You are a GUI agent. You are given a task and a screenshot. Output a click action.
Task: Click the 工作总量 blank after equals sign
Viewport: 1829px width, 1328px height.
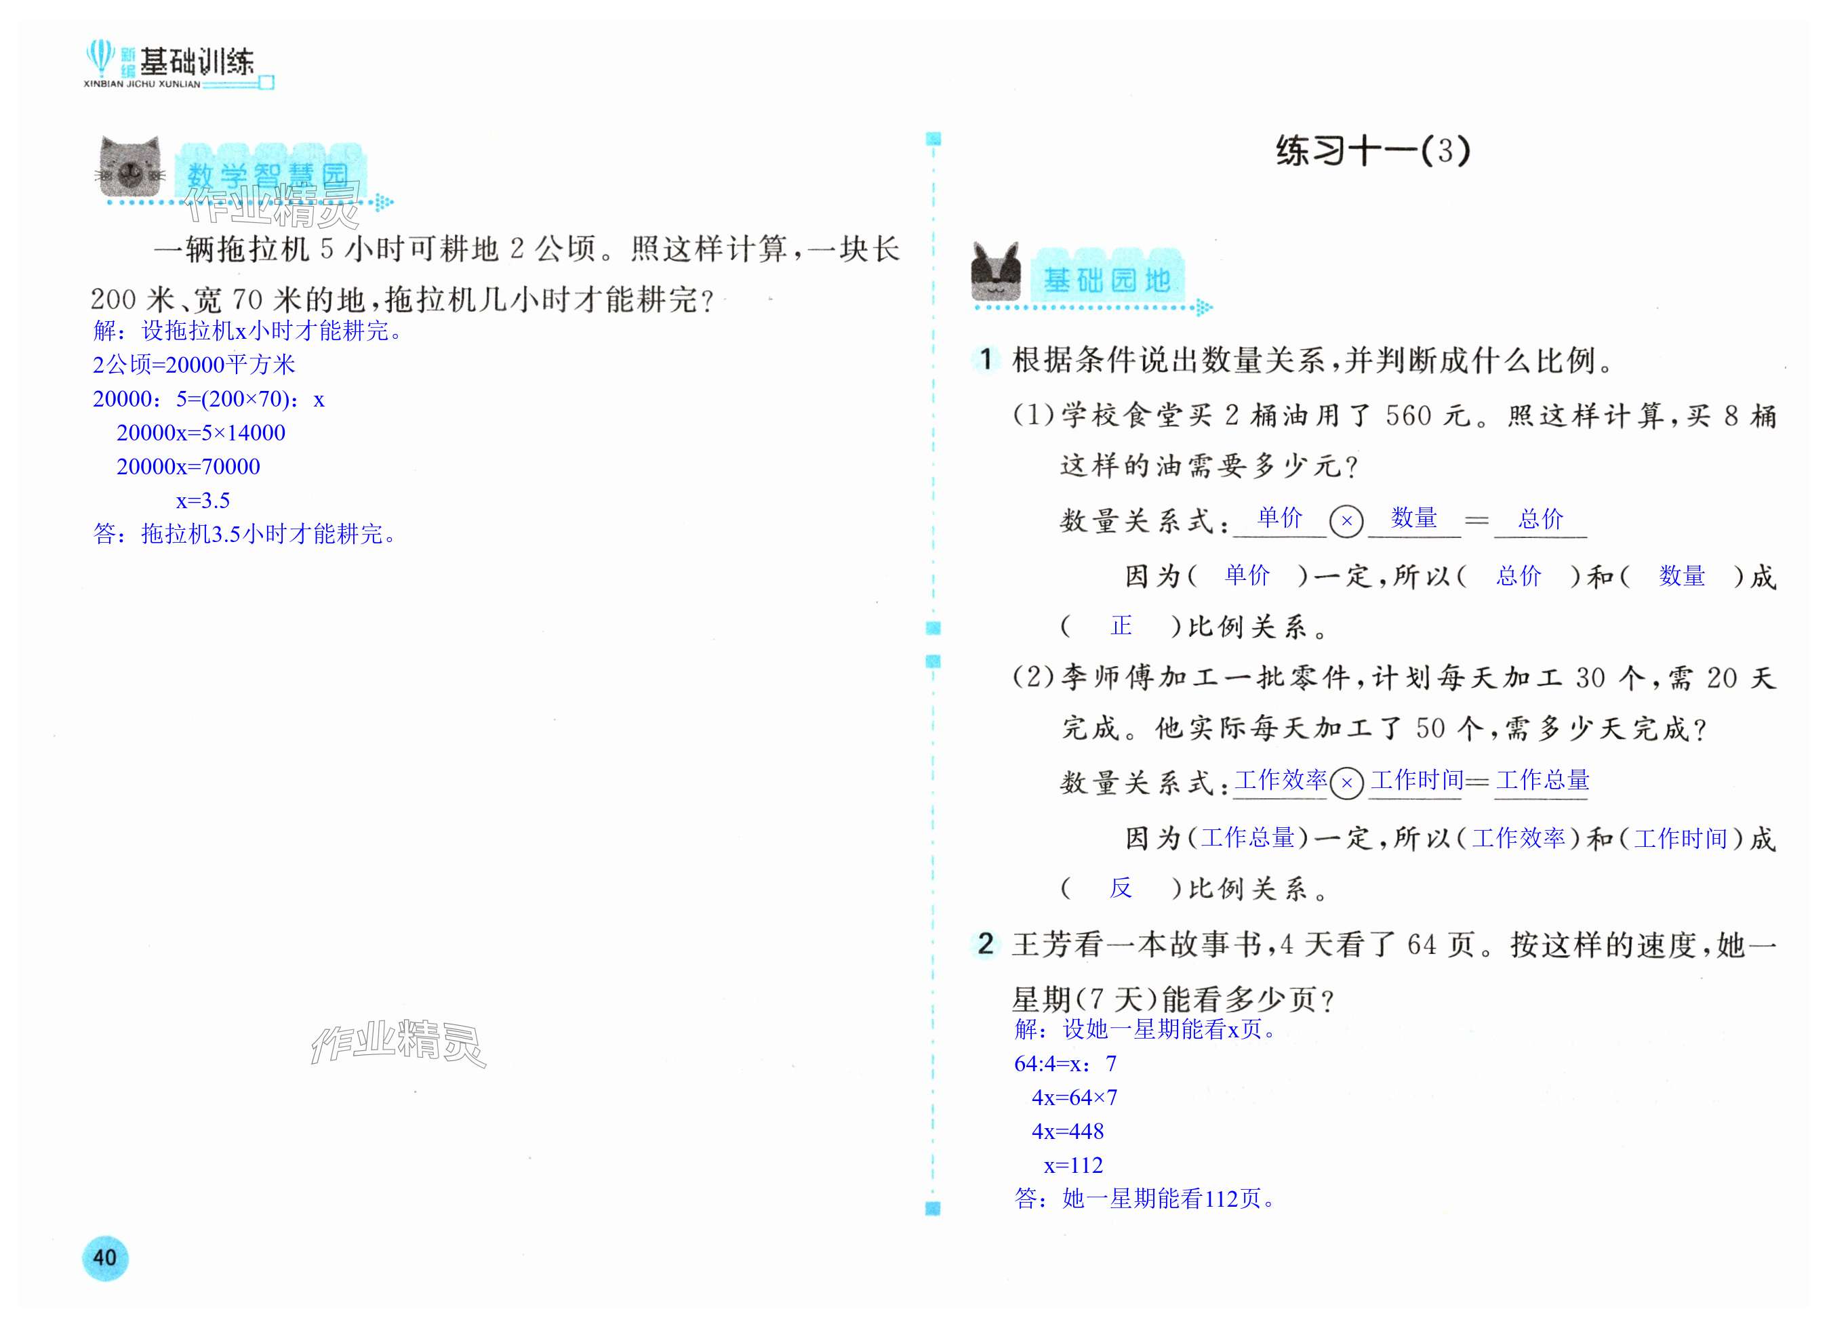[x=1542, y=779]
